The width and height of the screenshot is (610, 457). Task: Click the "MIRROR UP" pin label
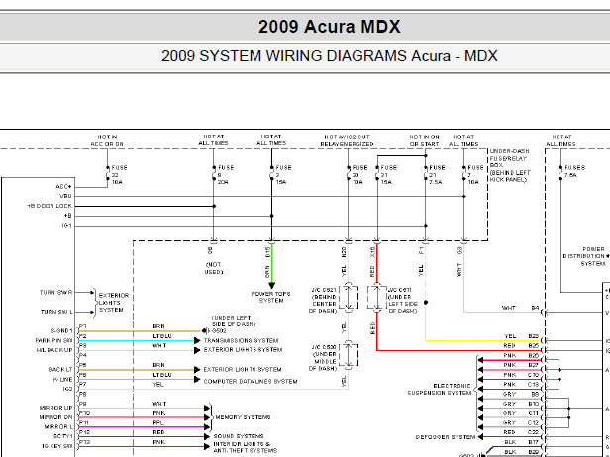tap(55, 408)
